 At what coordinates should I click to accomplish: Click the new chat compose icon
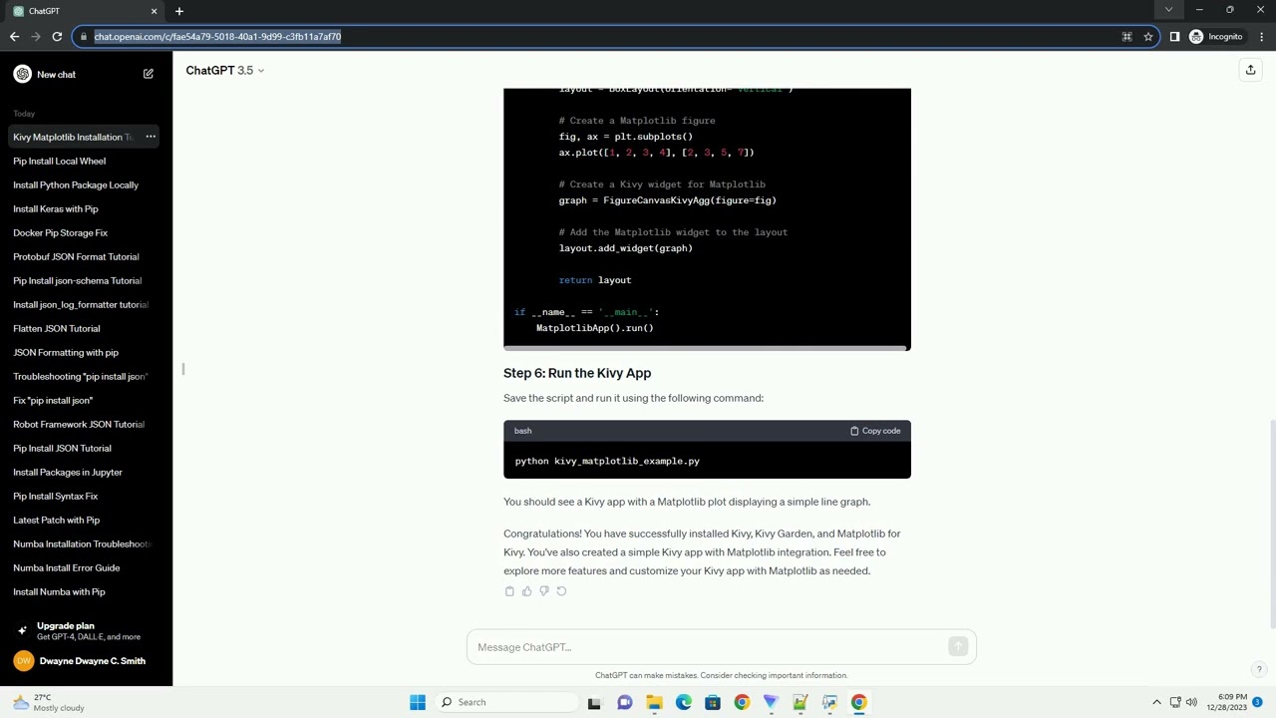[x=149, y=74]
